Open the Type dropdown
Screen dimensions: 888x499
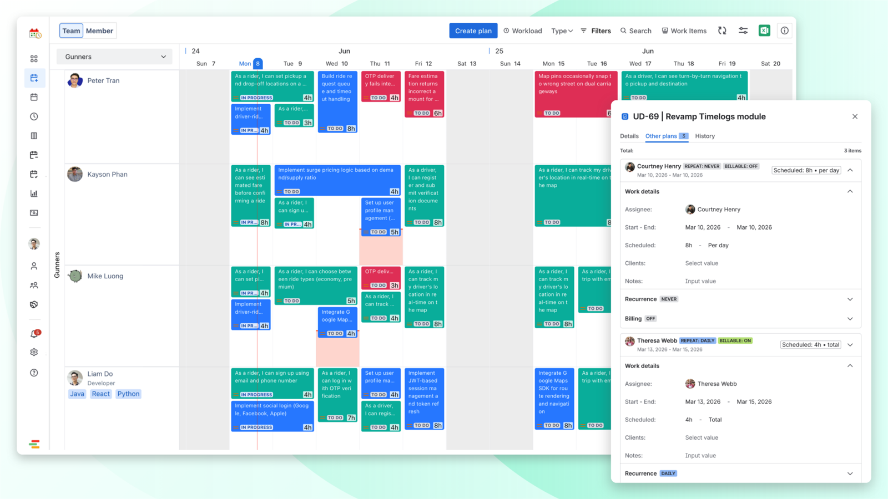(562, 31)
